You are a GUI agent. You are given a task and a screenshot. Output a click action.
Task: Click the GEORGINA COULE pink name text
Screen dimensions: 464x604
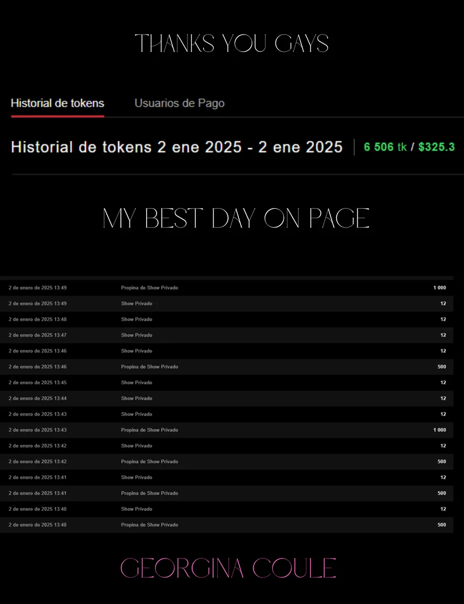click(x=228, y=568)
